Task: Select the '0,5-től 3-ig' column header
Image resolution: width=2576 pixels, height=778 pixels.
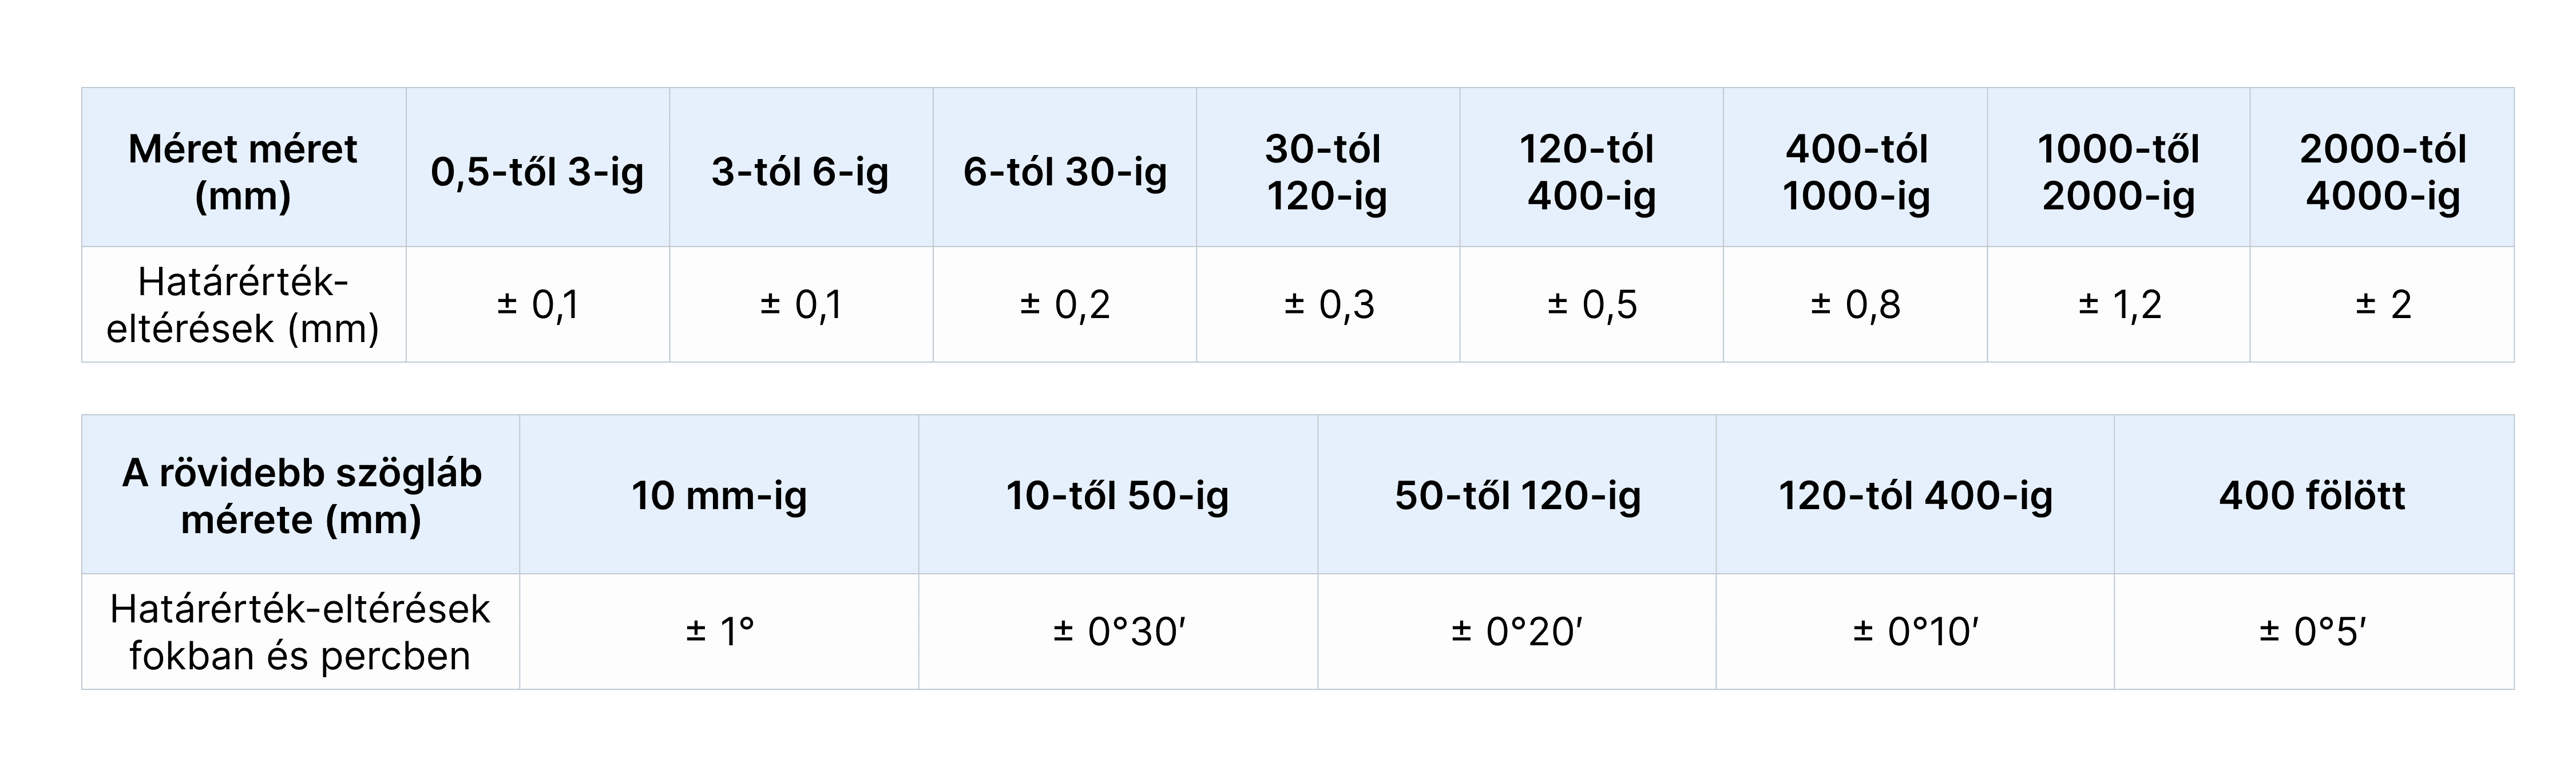Action: coord(538,167)
